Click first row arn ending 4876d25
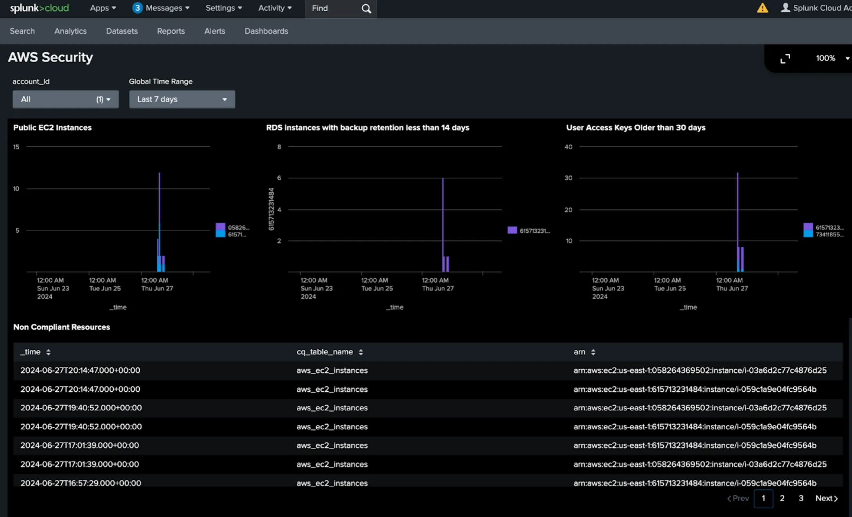Viewport: 852px width, 517px height. pyautogui.click(x=700, y=370)
